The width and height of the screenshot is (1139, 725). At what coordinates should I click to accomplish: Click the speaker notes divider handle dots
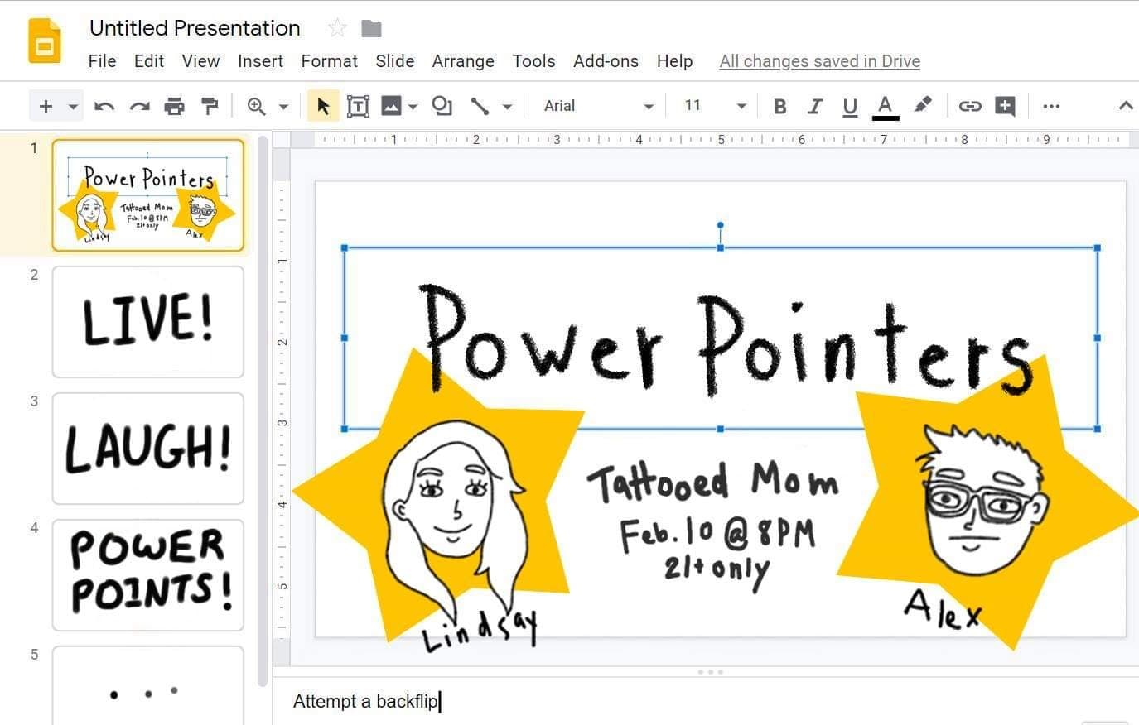(x=710, y=672)
